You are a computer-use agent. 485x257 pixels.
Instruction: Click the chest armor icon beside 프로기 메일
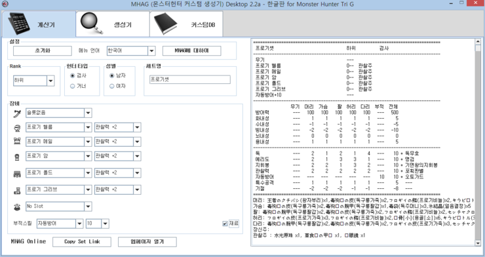(17, 142)
